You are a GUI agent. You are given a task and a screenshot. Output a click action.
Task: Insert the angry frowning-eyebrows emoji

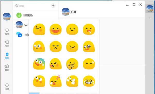(x=55, y=47)
